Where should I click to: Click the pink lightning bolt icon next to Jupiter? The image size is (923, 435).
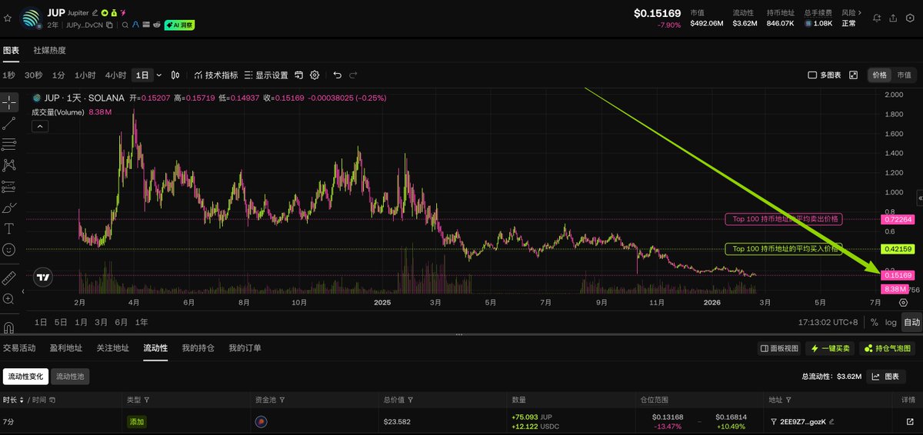(x=123, y=13)
